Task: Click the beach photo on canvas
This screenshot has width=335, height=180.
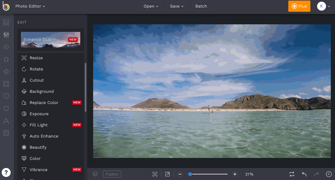Action: (212, 91)
